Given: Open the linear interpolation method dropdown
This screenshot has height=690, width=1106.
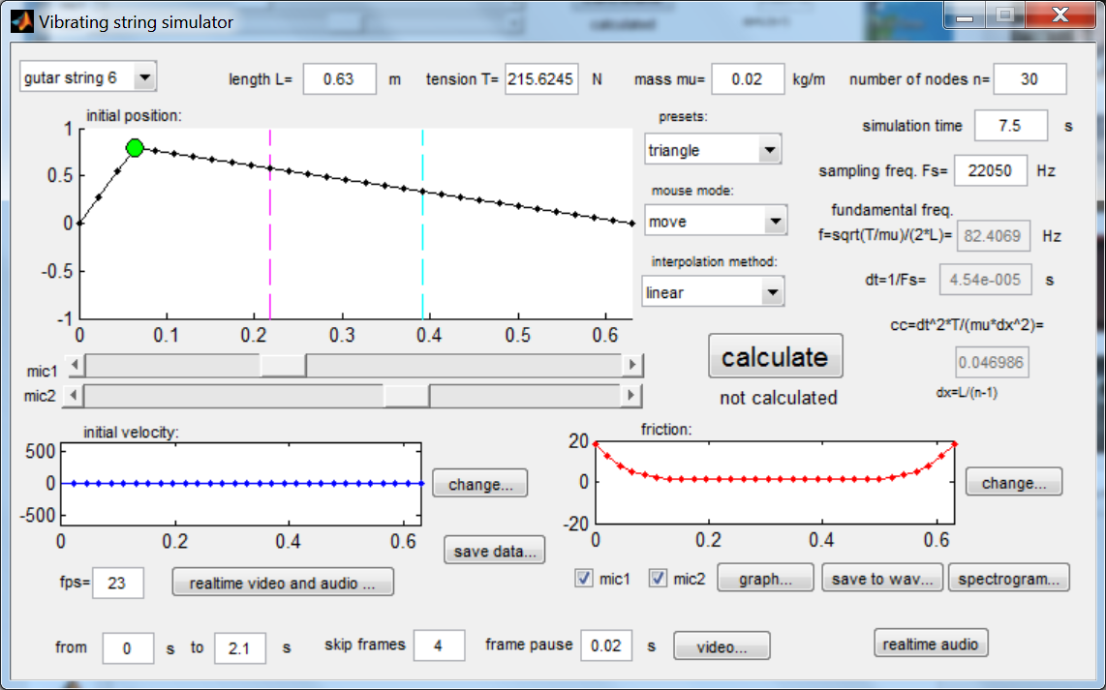Looking at the screenshot, I should pyautogui.click(x=713, y=292).
